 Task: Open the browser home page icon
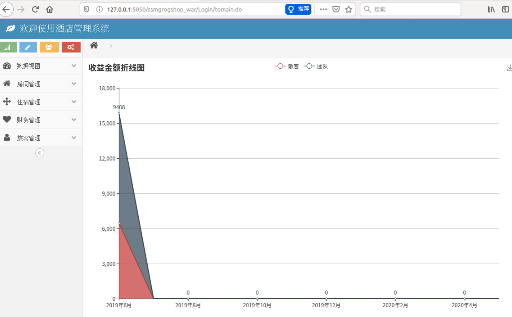[50, 9]
